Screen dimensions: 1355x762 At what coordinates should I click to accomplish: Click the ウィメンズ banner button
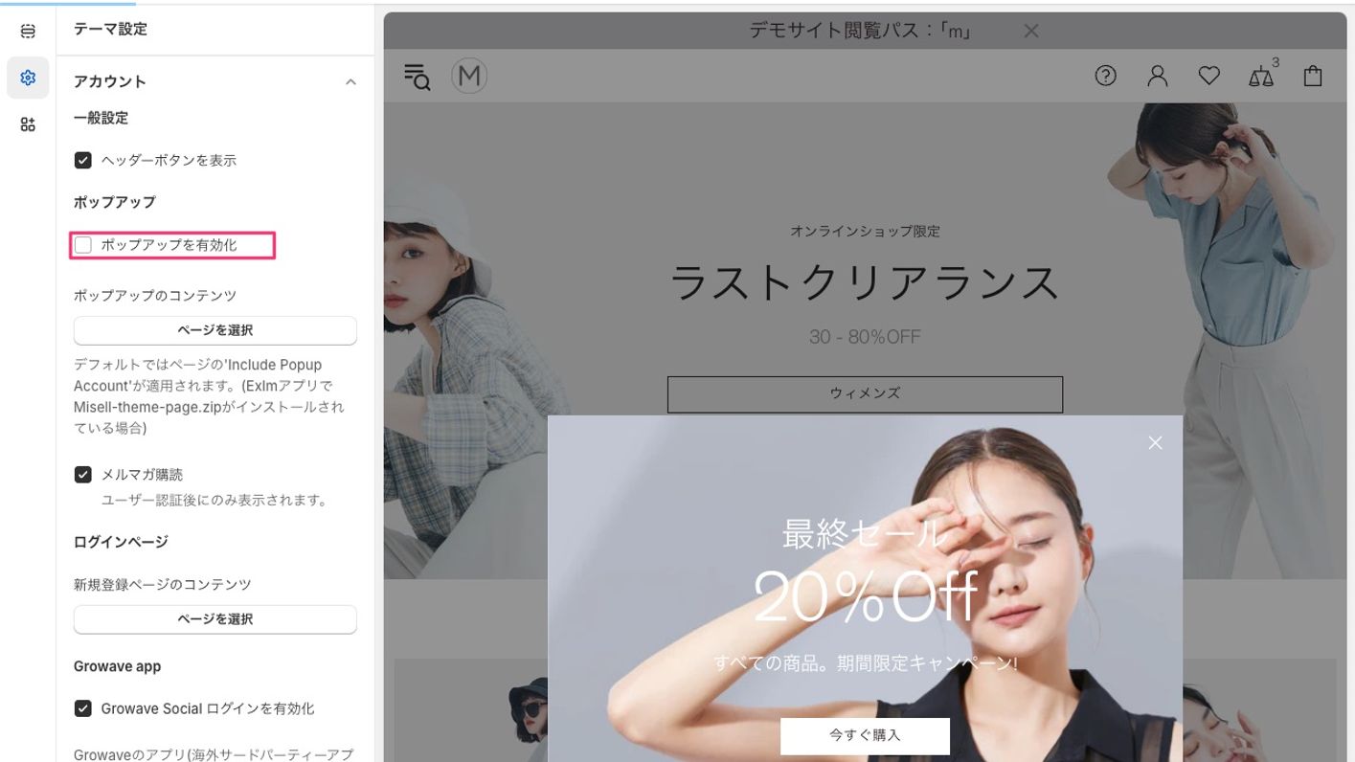pos(865,393)
